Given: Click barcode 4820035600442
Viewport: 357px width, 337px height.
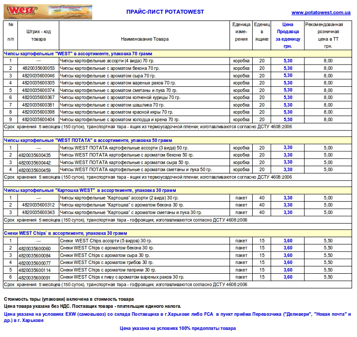Looking at the screenshot, I should [34, 163].
